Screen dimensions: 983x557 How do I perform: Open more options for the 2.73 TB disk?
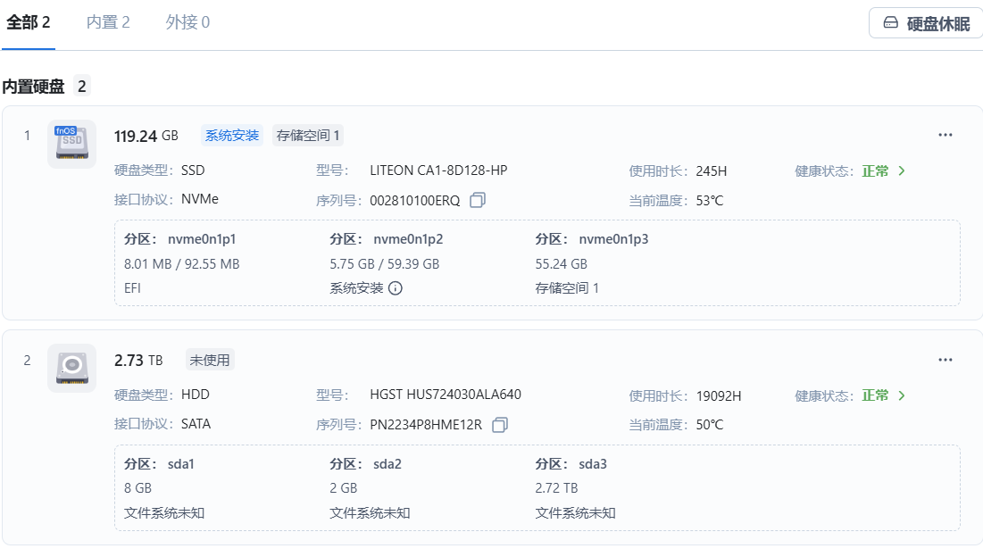coord(945,360)
